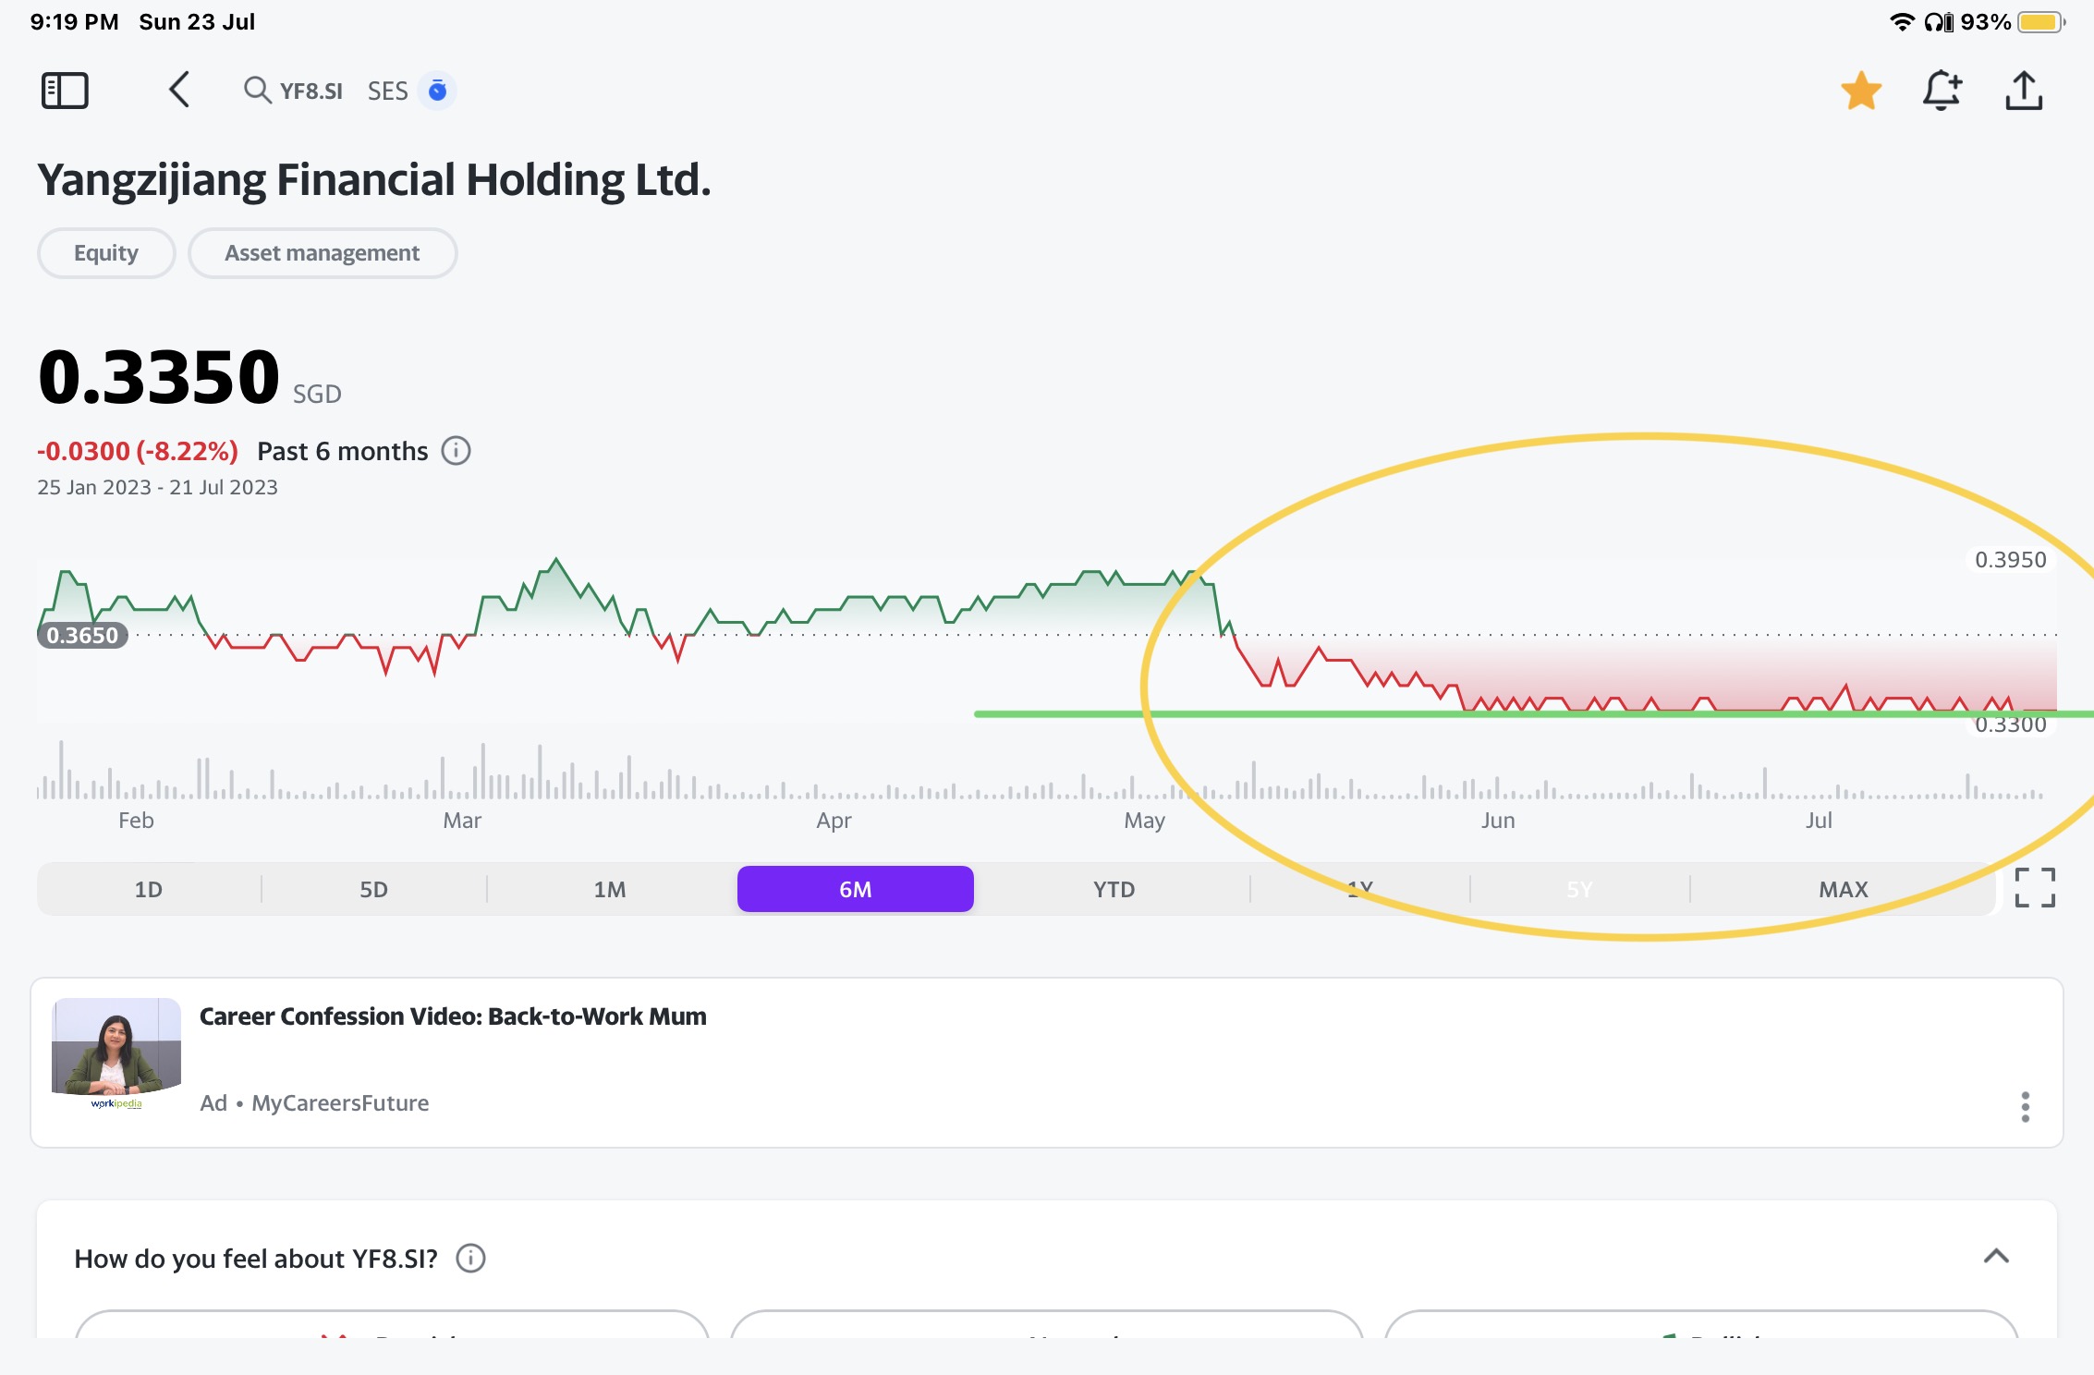The height and width of the screenshot is (1375, 2094).
Task: Tap the blue stopwatch icon beside SES
Action: tap(437, 91)
